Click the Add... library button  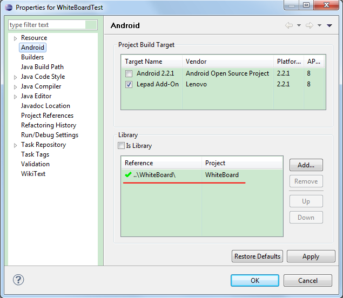pos(306,165)
